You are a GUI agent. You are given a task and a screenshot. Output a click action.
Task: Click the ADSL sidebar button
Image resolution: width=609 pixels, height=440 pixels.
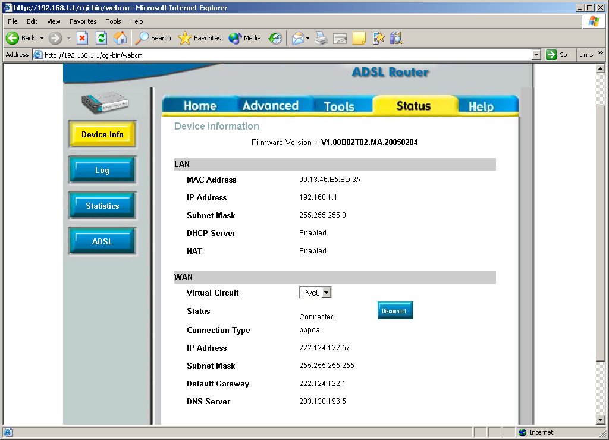pos(102,241)
